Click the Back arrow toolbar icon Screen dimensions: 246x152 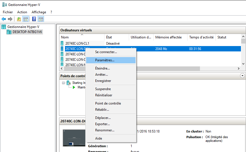click(x=4, y=19)
